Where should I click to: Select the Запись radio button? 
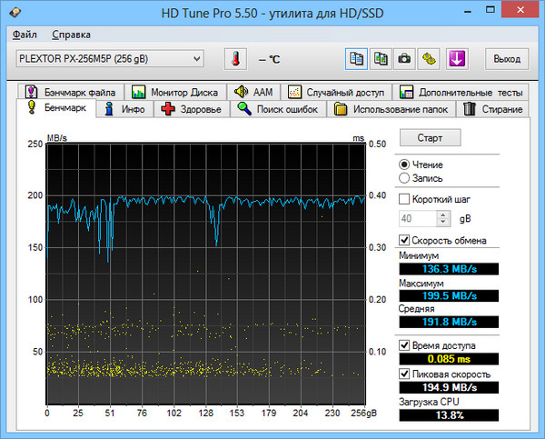(x=404, y=178)
